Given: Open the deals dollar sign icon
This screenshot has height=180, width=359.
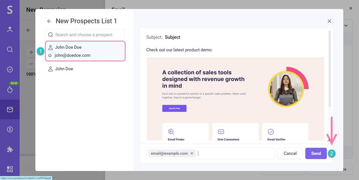Looking at the screenshot, I should [x=10, y=129].
